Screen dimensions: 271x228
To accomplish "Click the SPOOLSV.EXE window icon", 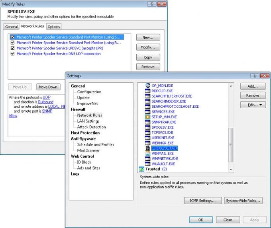I will coord(147,127).
